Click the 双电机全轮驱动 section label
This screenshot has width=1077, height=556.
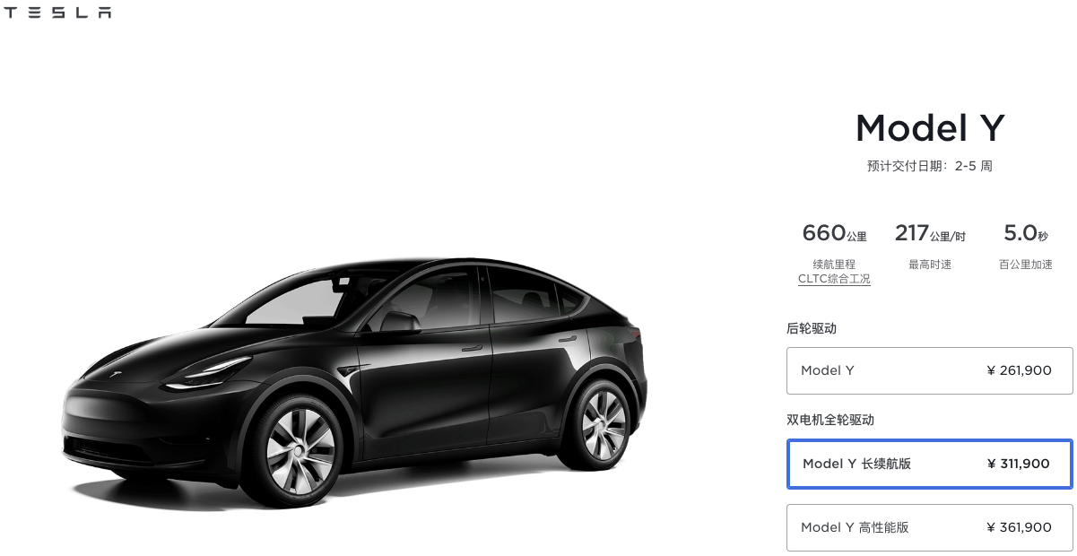(x=830, y=420)
